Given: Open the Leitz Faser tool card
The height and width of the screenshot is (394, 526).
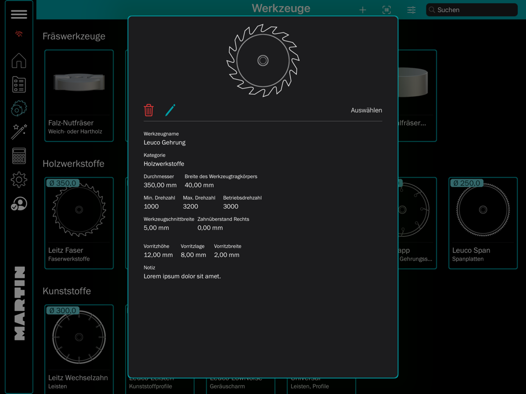Looking at the screenshot, I should click(79, 223).
